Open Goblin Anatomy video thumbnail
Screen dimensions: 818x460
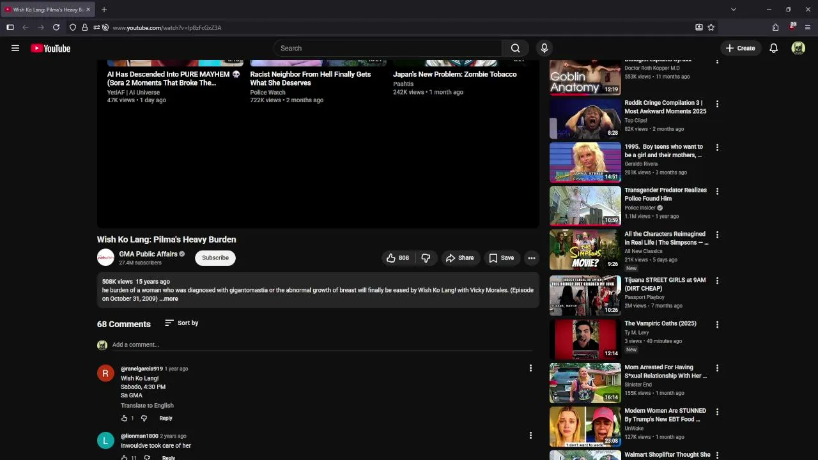point(585,78)
